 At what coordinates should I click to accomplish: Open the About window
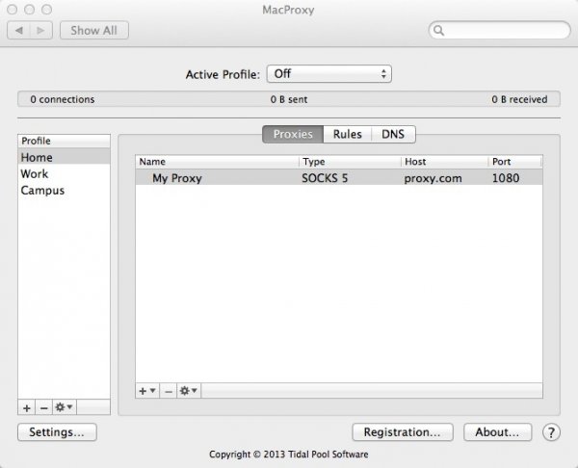pyautogui.click(x=498, y=431)
